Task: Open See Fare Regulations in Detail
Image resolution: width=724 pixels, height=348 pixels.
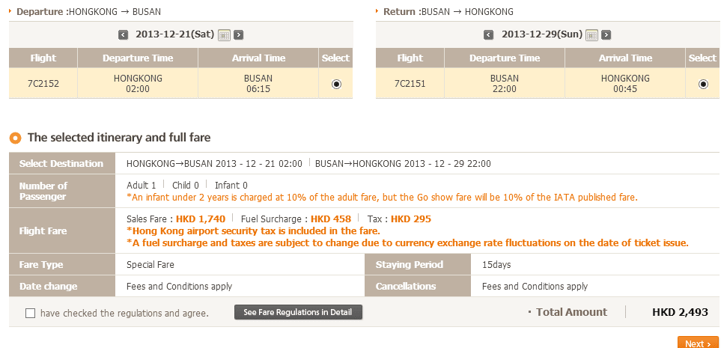Action: pyautogui.click(x=298, y=312)
